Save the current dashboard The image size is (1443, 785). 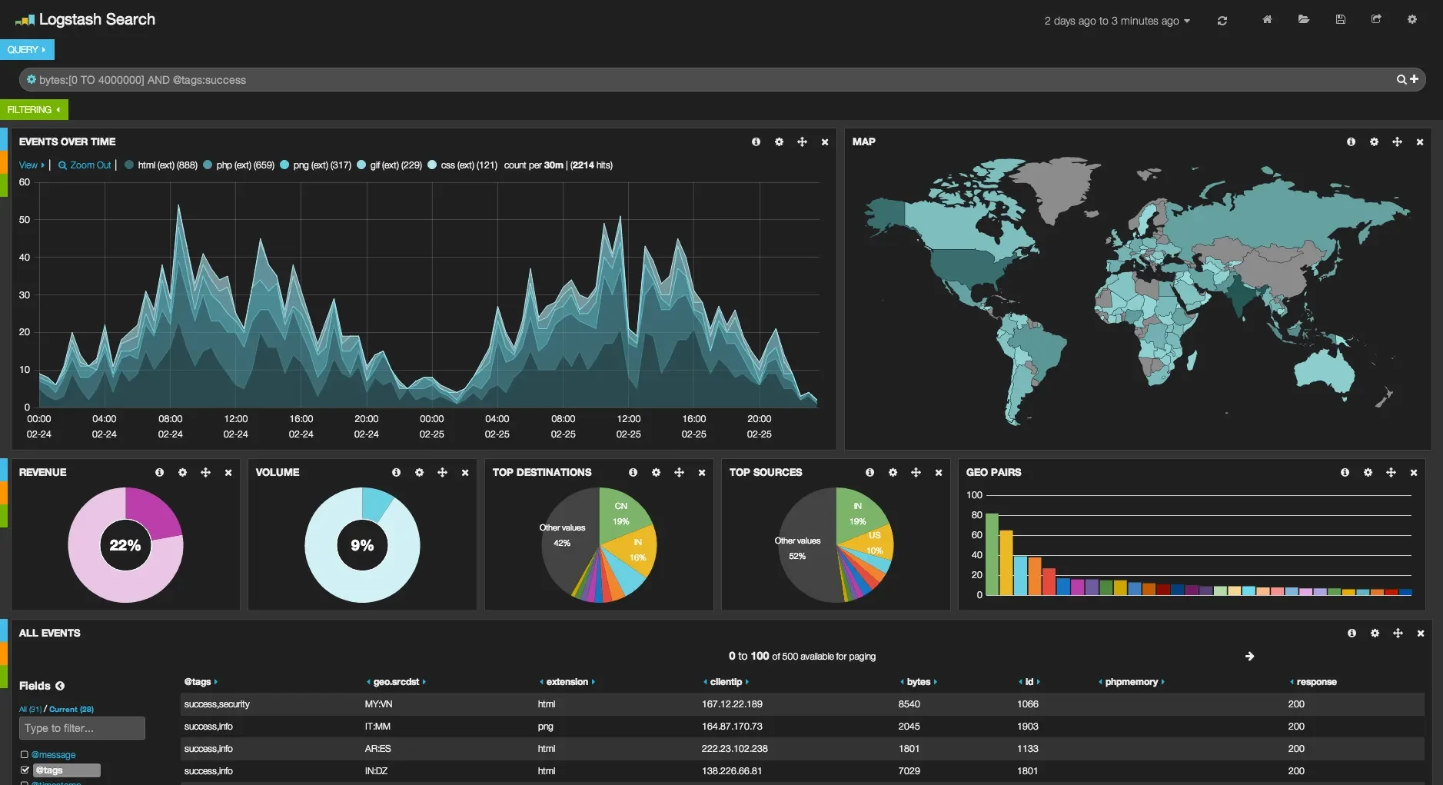tap(1340, 19)
